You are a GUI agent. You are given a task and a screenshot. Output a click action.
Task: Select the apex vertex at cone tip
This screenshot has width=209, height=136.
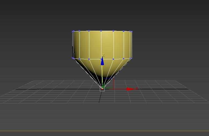(x=102, y=87)
